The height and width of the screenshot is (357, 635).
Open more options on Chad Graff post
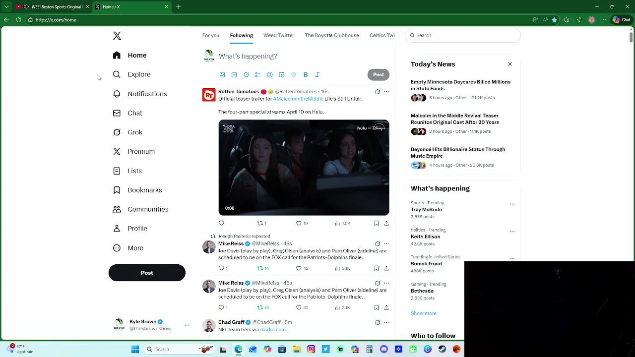pos(386,322)
